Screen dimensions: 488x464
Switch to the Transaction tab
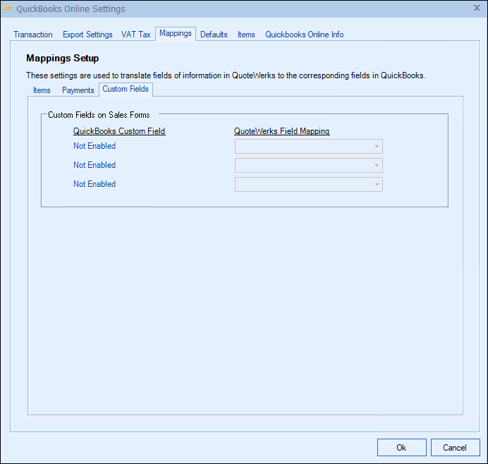pyautogui.click(x=33, y=35)
